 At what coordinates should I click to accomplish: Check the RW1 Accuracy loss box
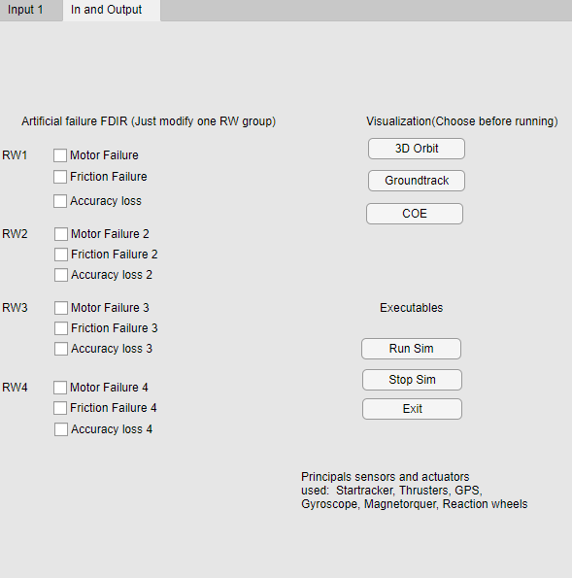60,201
